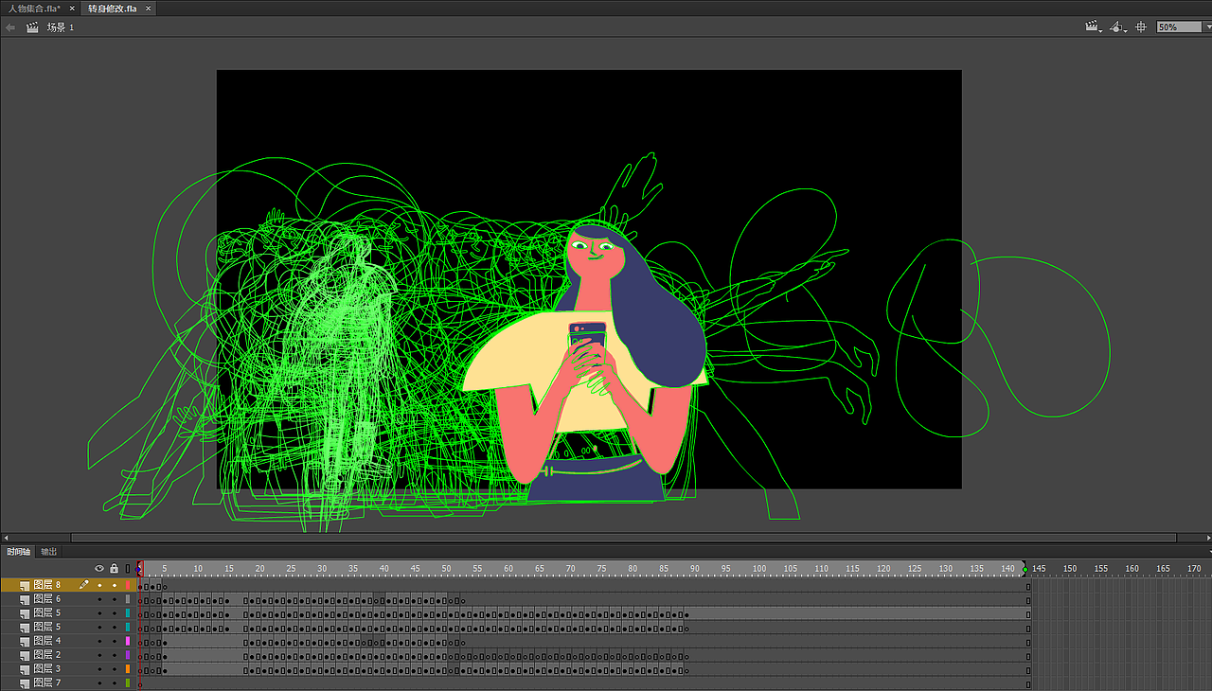Toggle visibility dot of 图层 8
This screenshot has height=691, width=1212.
click(x=99, y=585)
